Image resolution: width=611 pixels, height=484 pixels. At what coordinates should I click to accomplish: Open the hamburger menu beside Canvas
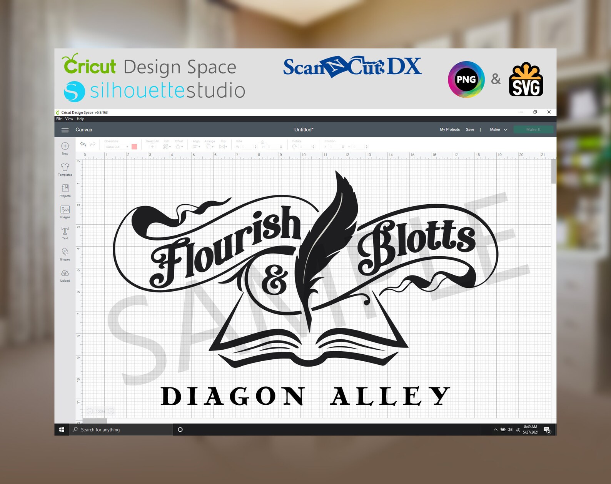[x=65, y=130]
